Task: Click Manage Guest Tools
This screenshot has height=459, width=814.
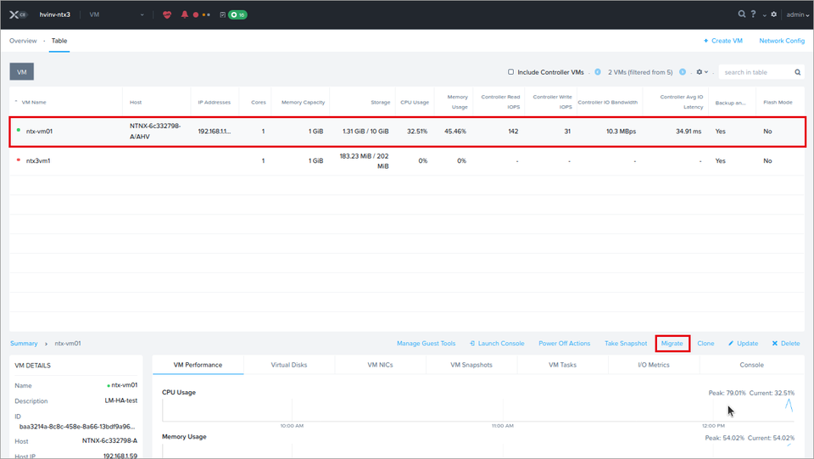Action: (x=427, y=344)
